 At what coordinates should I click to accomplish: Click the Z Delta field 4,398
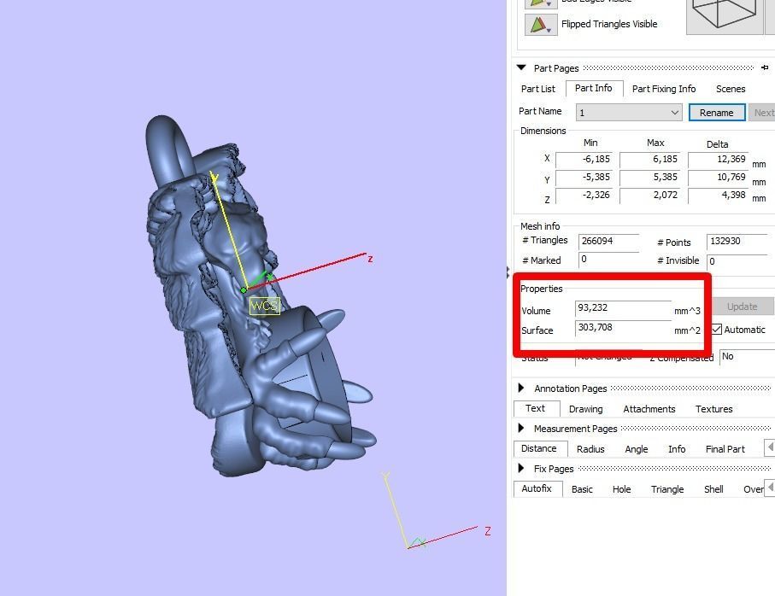[x=718, y=195]
